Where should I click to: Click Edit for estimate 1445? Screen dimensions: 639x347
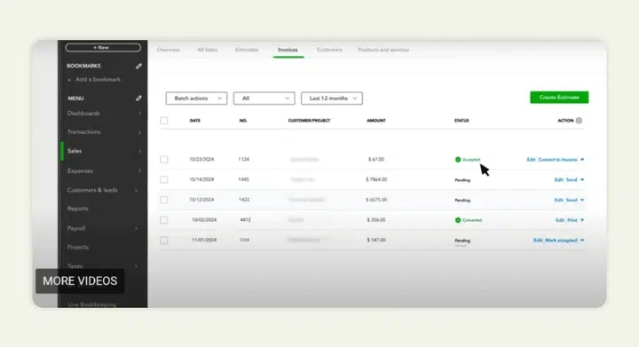559,179
